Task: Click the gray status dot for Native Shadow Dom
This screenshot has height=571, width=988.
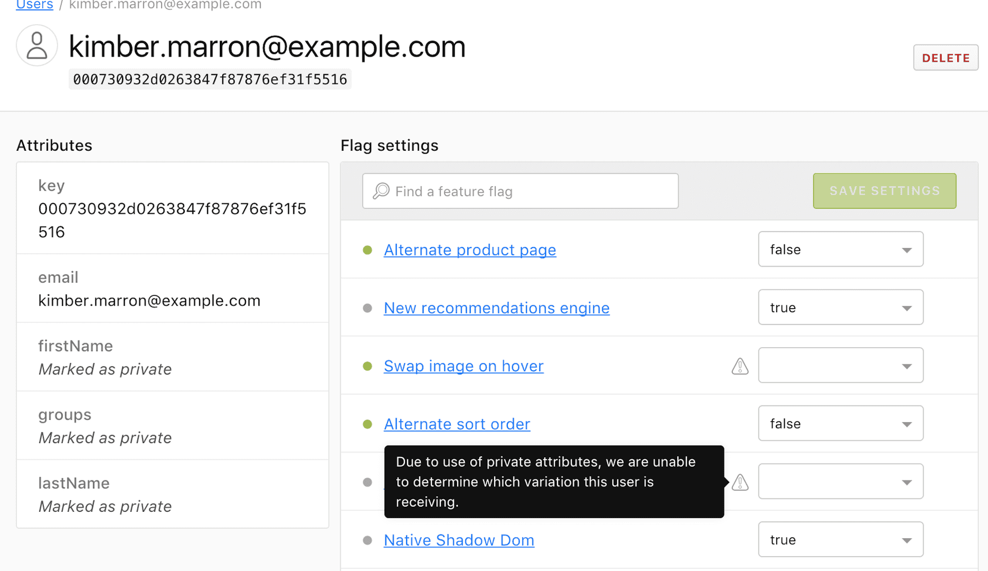Action: click(x=367, y=540)
